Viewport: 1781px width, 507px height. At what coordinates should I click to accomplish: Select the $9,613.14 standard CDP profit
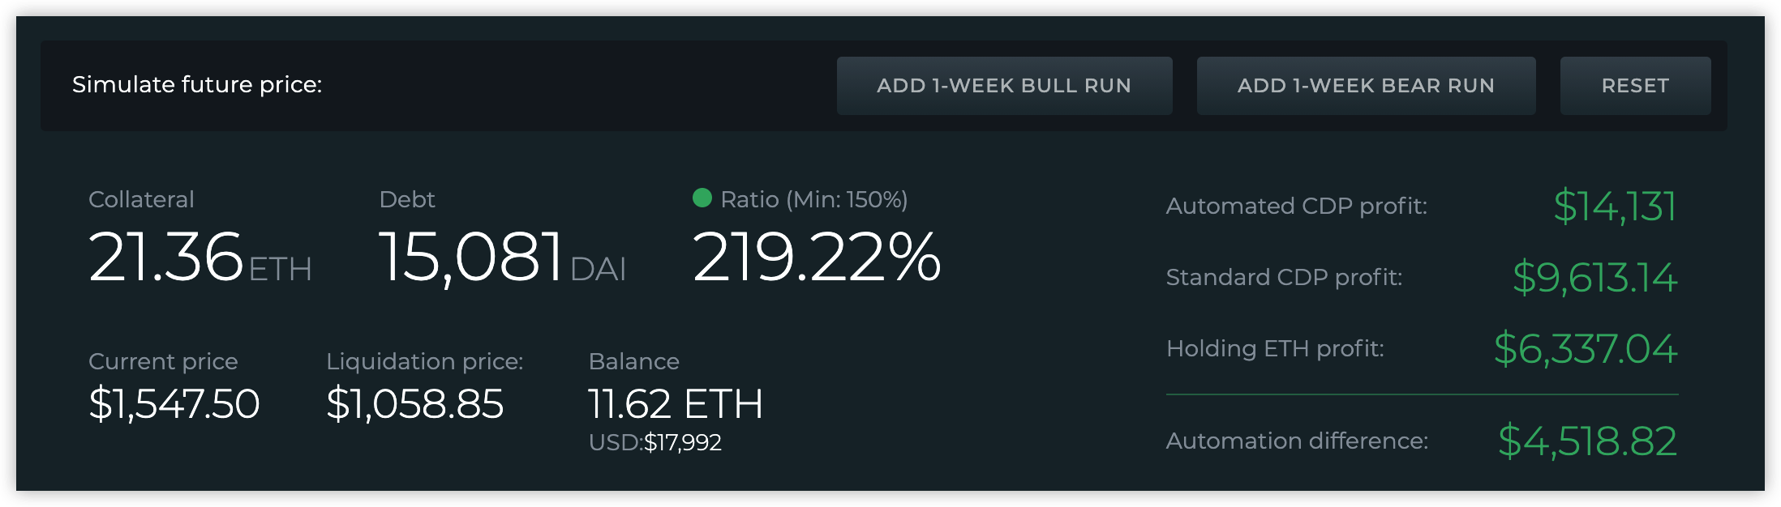[x=1594, y=277]
